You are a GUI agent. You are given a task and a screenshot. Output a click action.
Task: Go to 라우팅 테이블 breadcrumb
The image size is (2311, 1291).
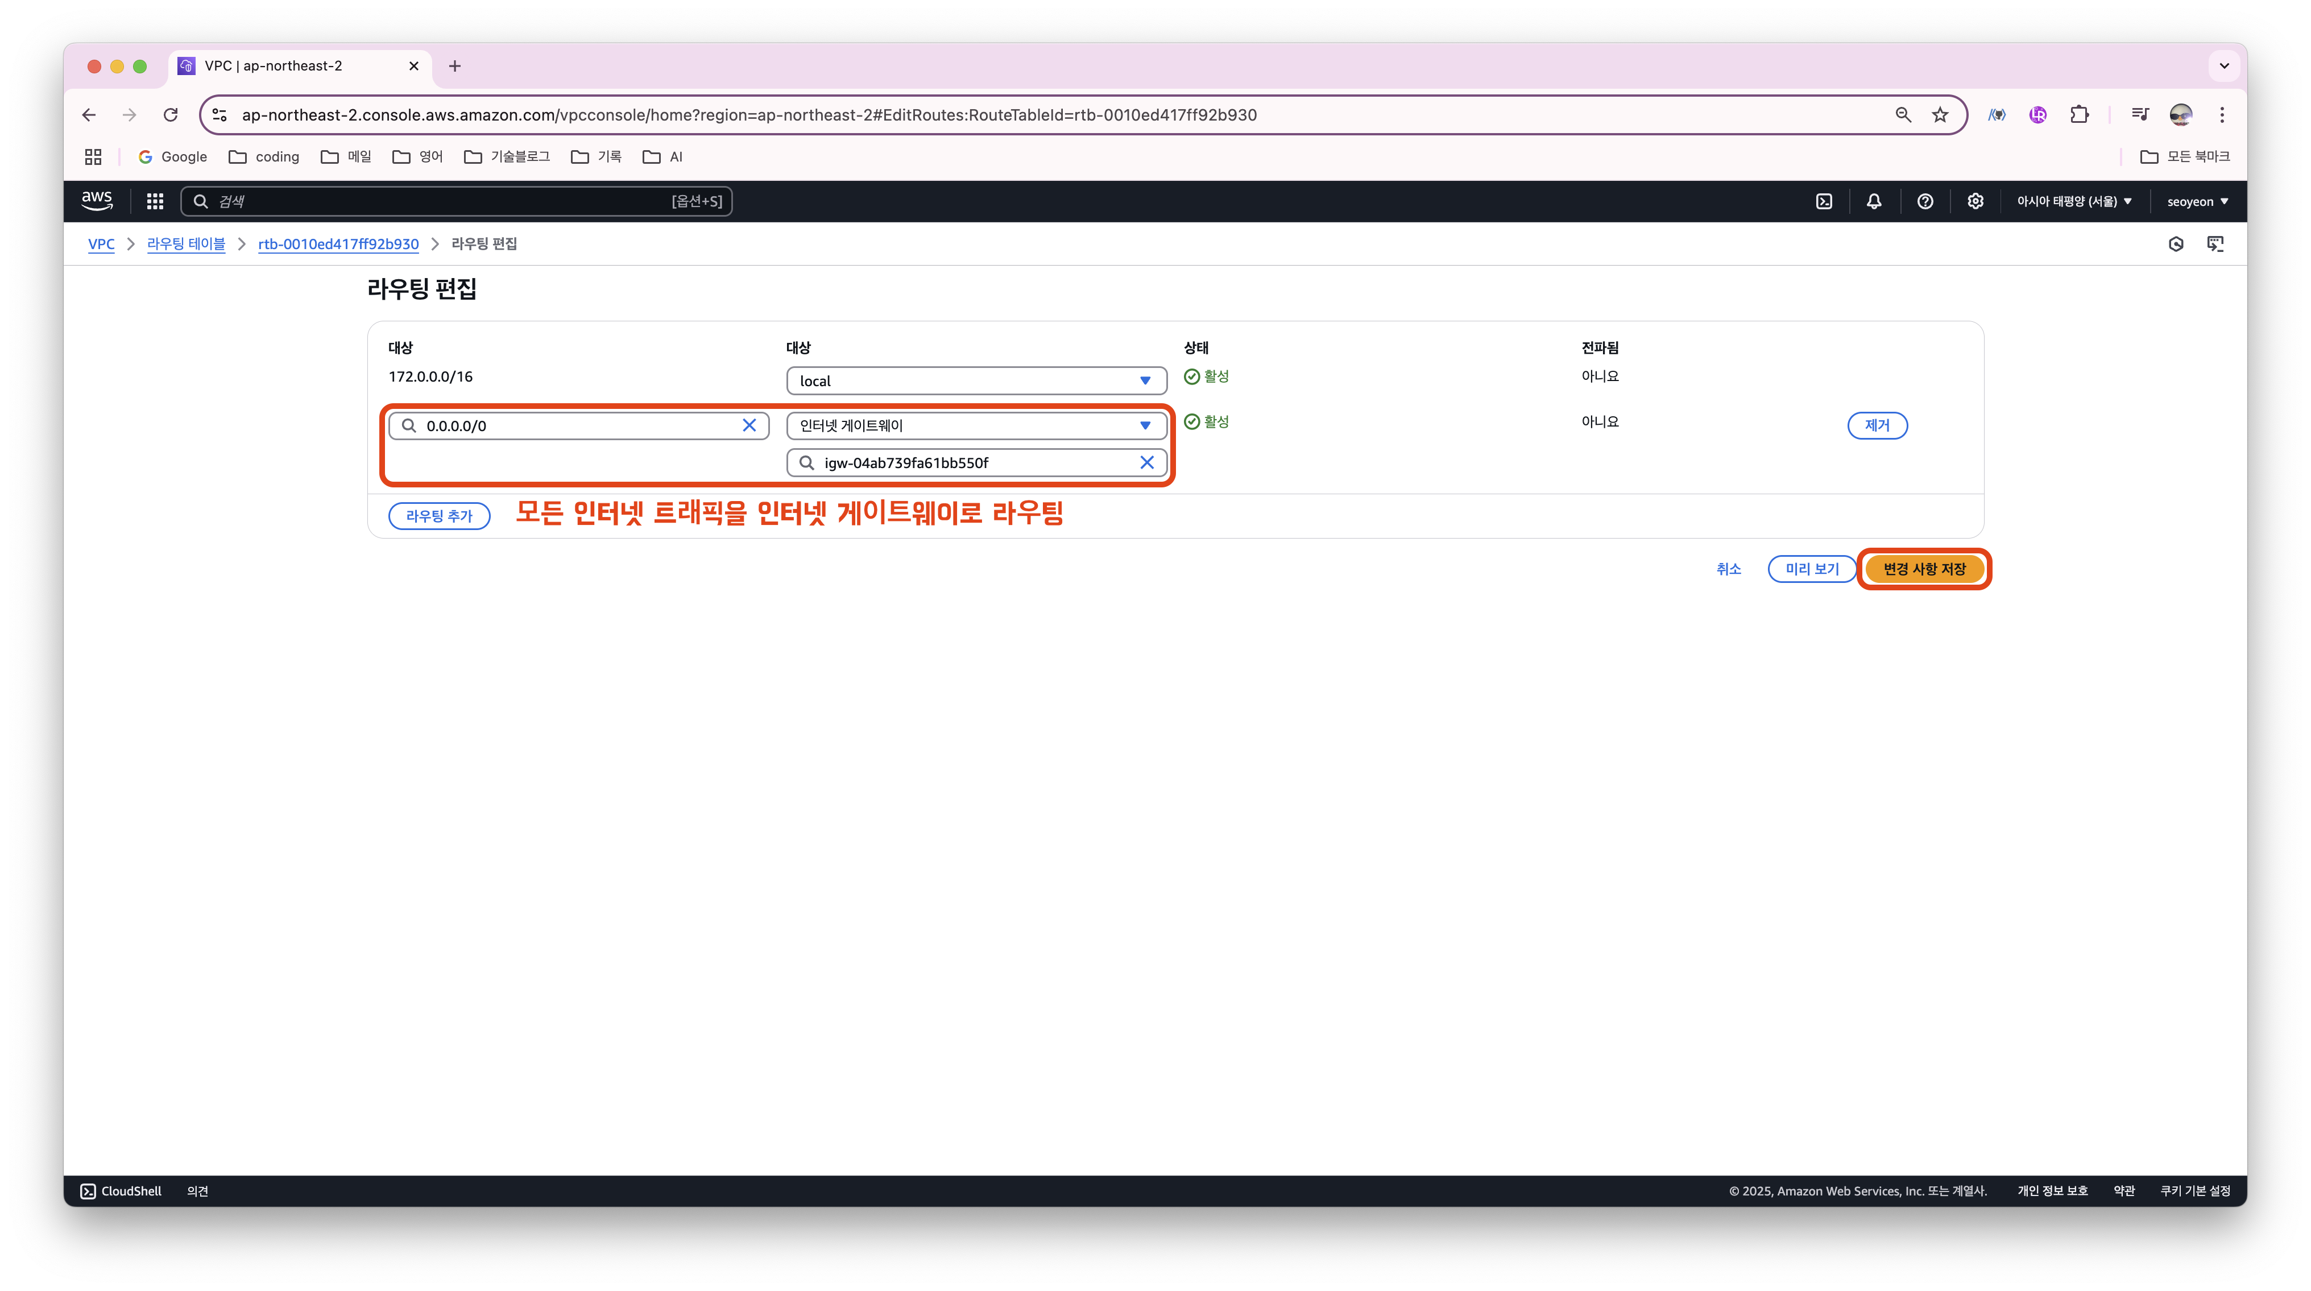pos(186,244)
